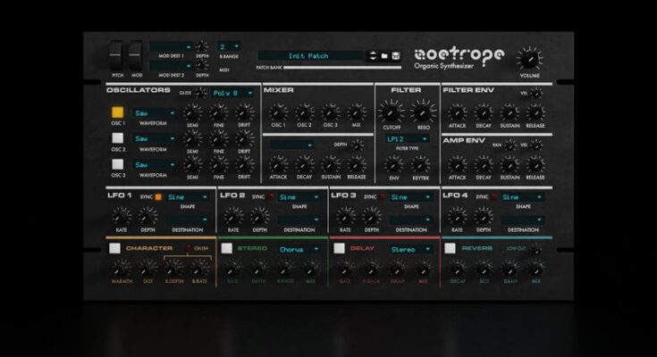Open the Poly 8 voice mode dropdown
Viewport: 657px width, 357px height.
(232, 92)
